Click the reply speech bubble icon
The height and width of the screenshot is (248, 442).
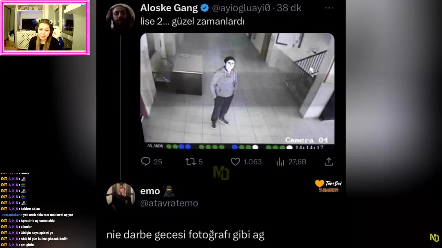(x=146, y=162)
